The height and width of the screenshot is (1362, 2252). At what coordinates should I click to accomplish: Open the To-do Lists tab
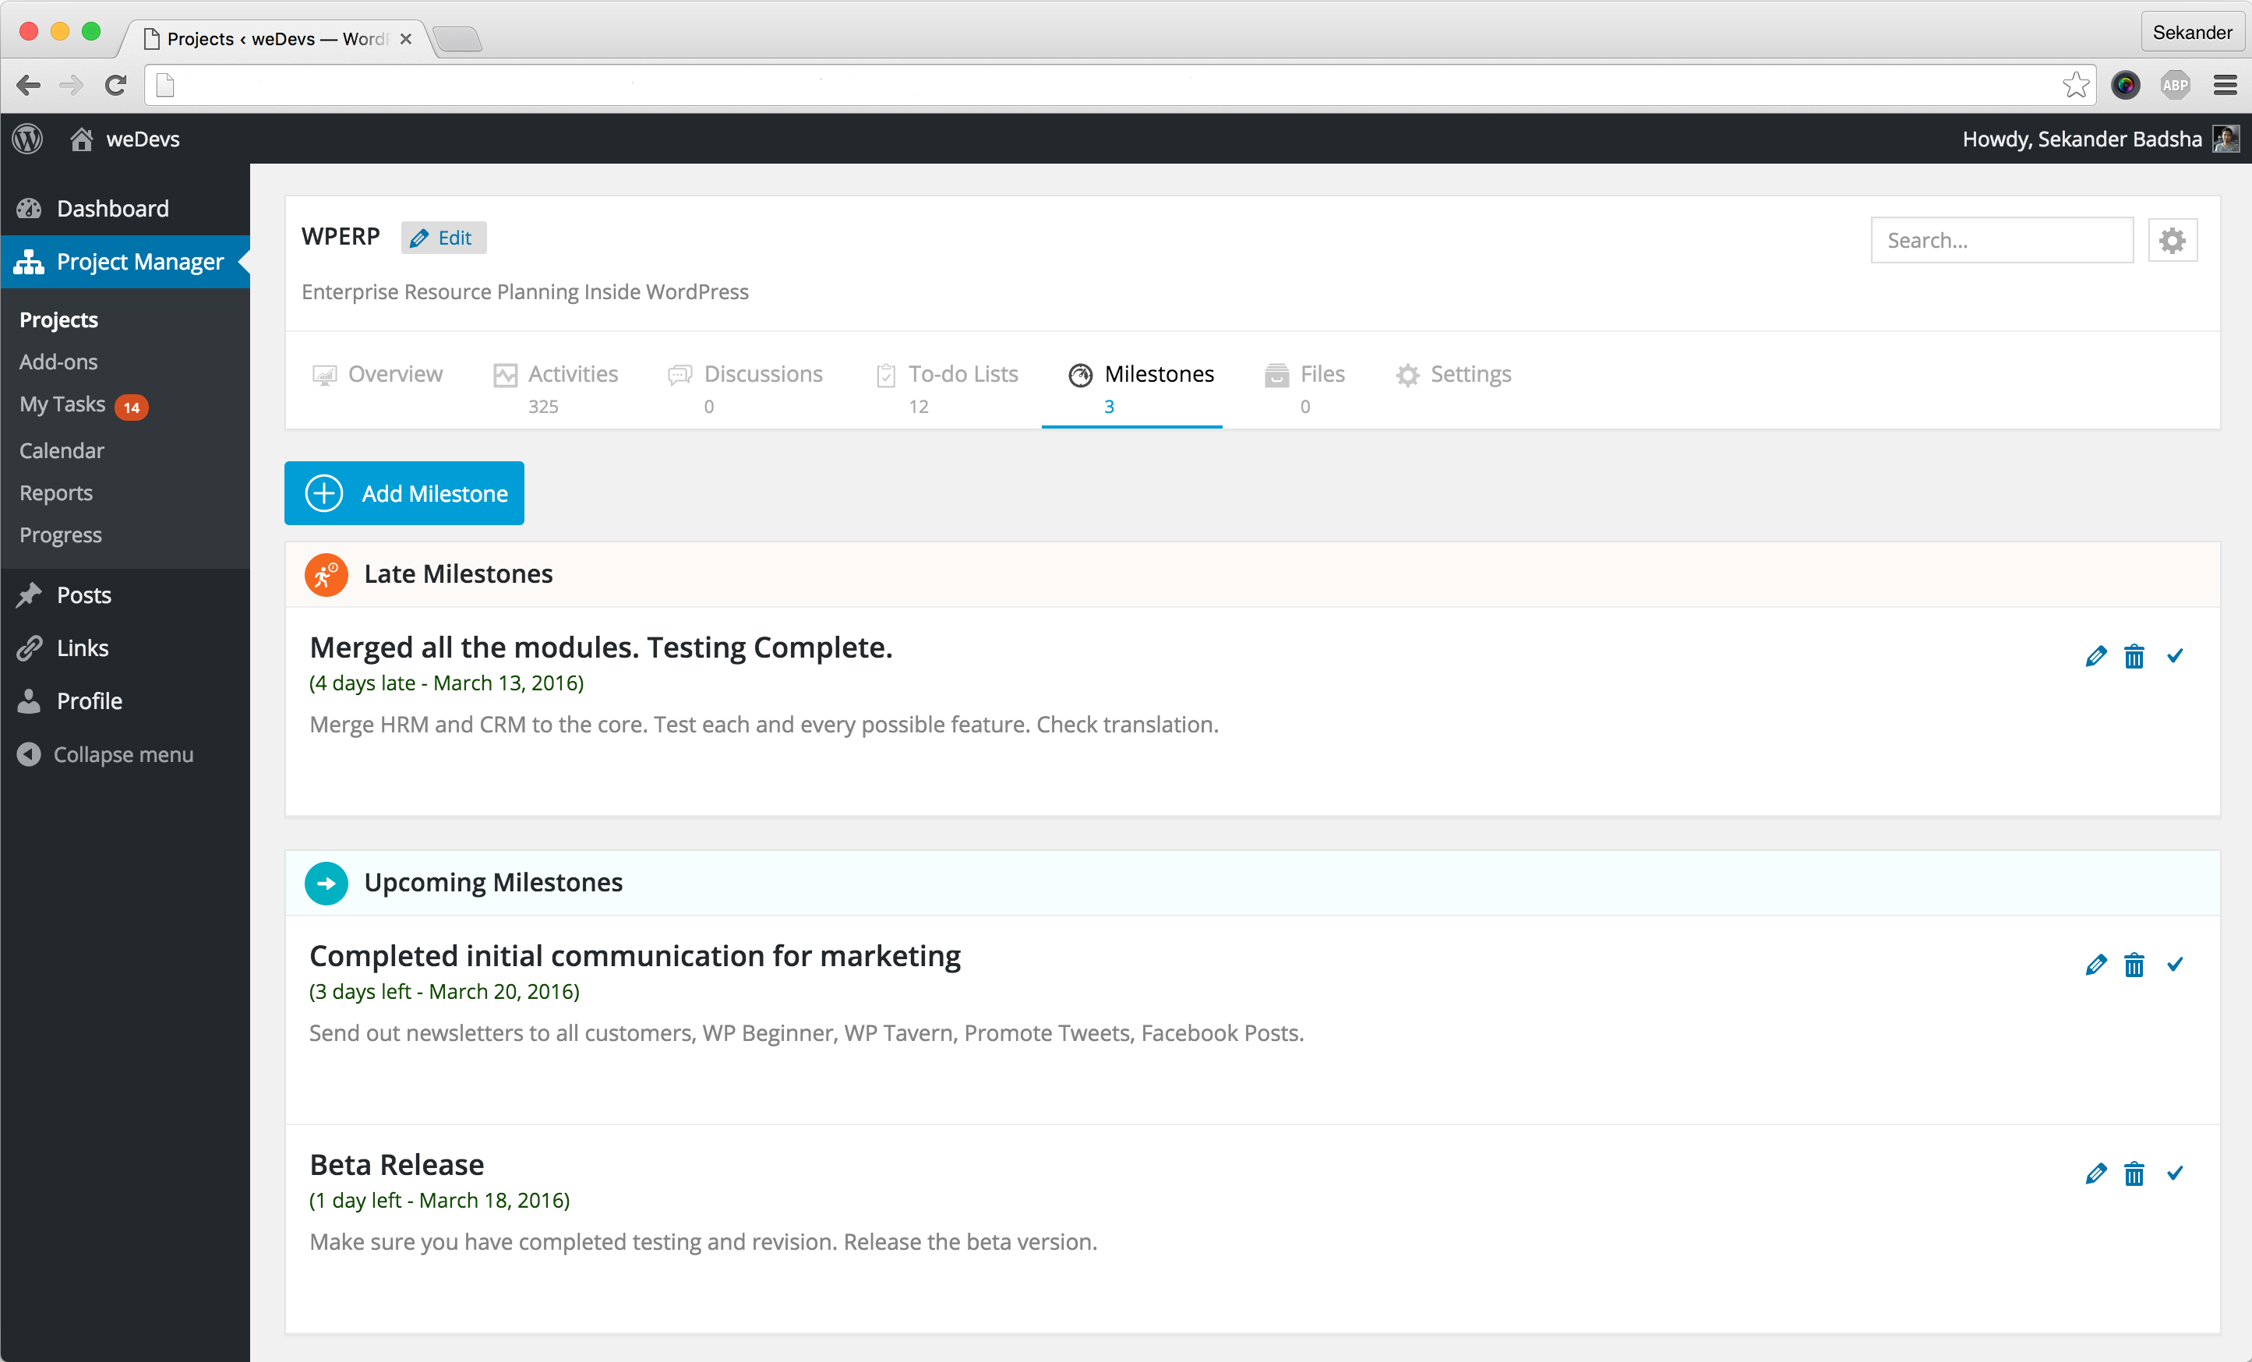(x=947, y=387)
